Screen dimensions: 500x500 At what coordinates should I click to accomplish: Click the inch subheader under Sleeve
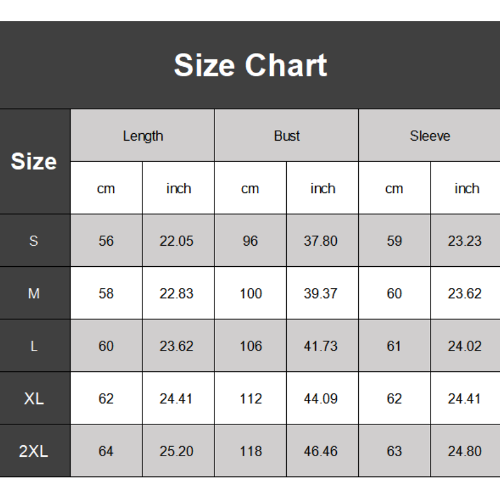[466, 189]
